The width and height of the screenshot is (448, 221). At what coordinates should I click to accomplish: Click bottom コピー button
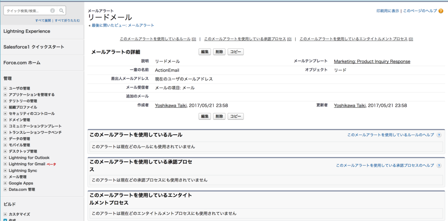(236, 116)
